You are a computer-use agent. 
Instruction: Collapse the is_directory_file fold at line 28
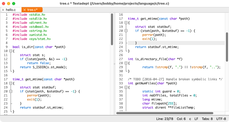click(126, 63)
